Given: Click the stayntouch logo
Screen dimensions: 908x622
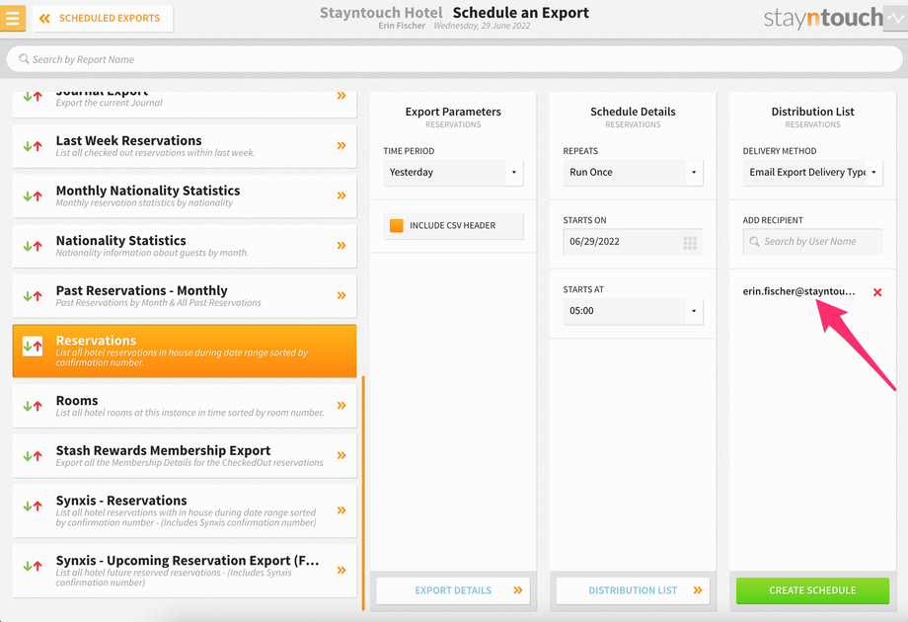Looking at the screenshot, I should click(823, 18).
